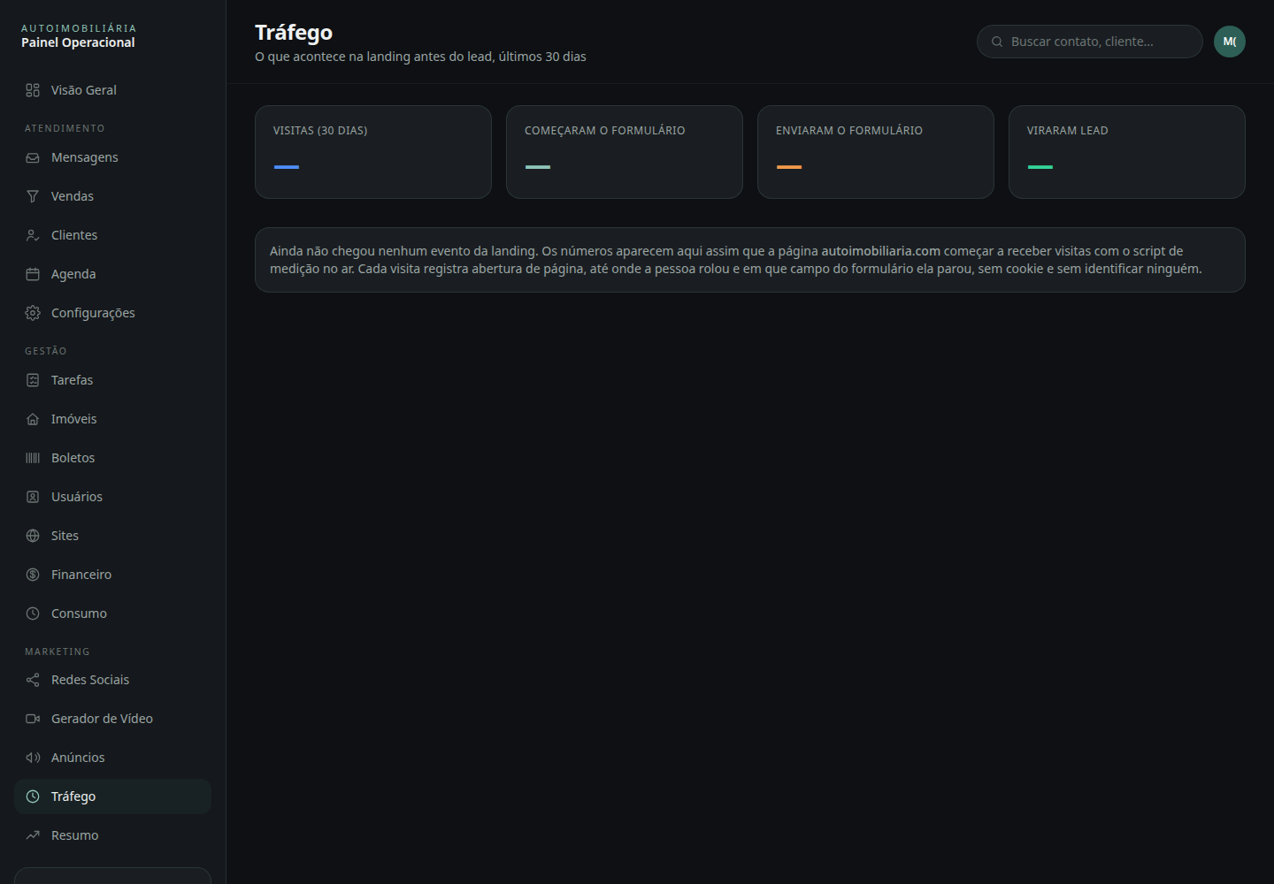This screenshot has height=884, width=1274.
Task: Click the GESTÃO section label
Action: tap(46, 351)
